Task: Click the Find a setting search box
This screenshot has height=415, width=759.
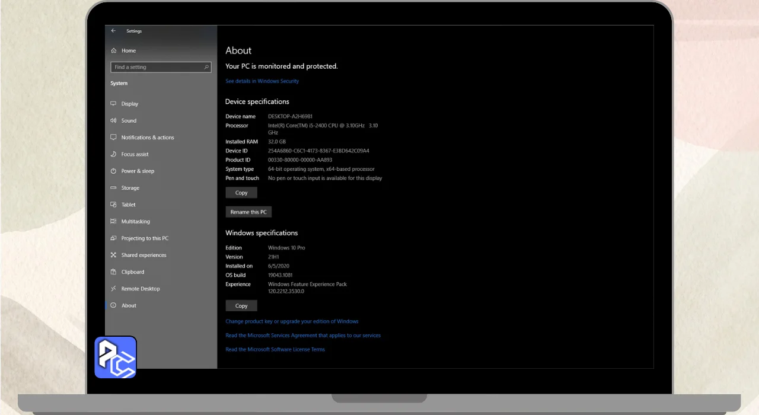Action: 157,68
